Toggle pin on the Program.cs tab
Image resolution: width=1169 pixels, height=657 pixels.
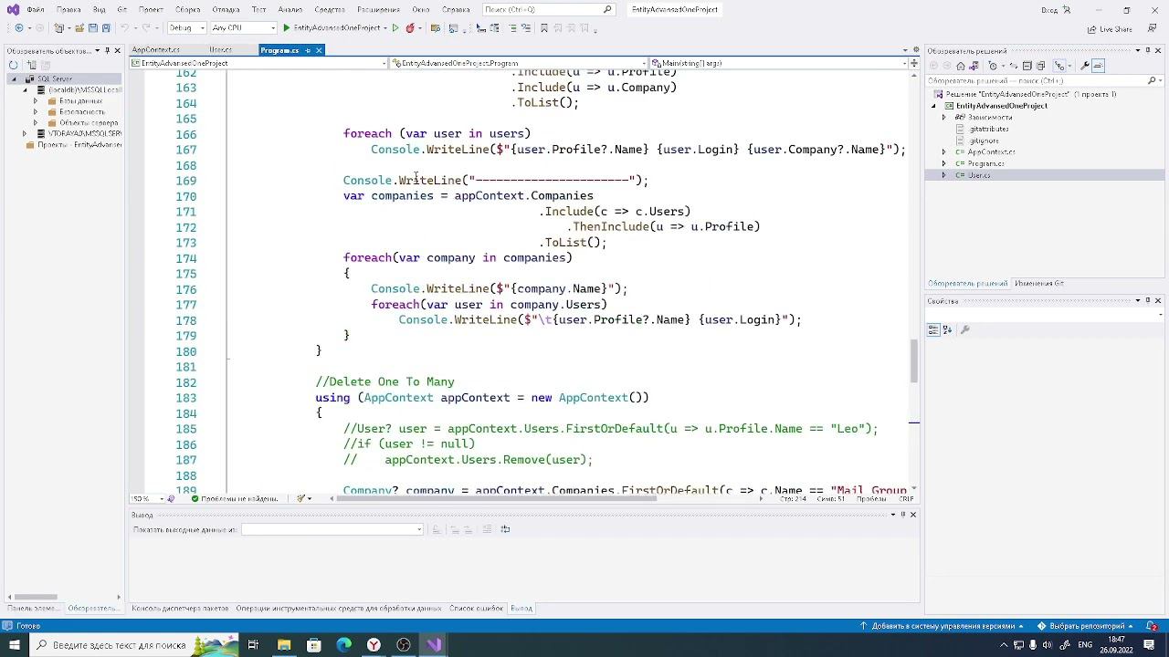pos(308,50)
